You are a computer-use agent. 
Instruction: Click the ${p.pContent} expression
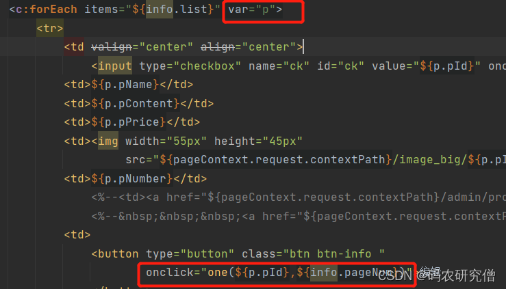(135, 104)
